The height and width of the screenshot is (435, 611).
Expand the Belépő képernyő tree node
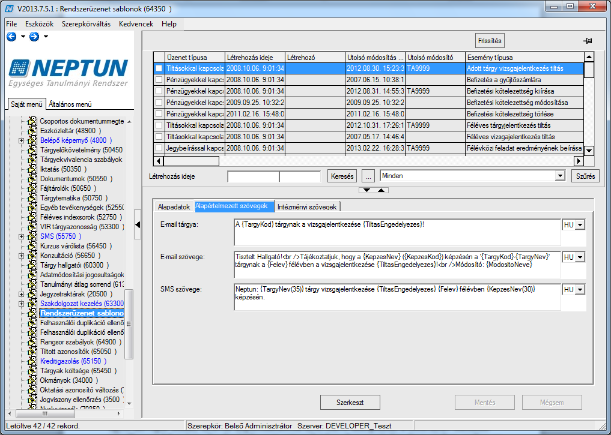click(22, 140)
